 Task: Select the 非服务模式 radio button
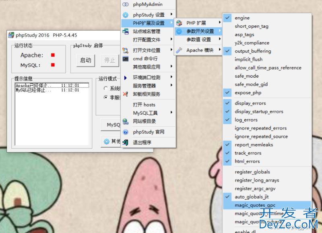[105, 97]
